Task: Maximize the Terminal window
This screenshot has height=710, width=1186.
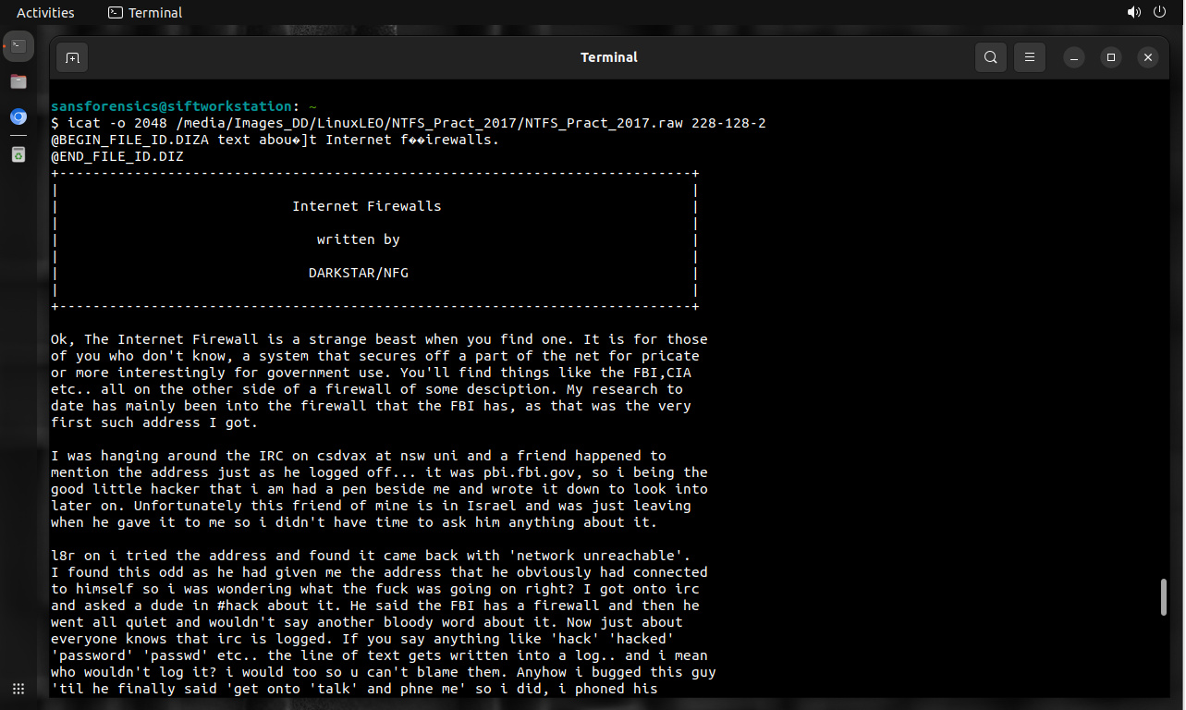Action: tap(1111, 57)
